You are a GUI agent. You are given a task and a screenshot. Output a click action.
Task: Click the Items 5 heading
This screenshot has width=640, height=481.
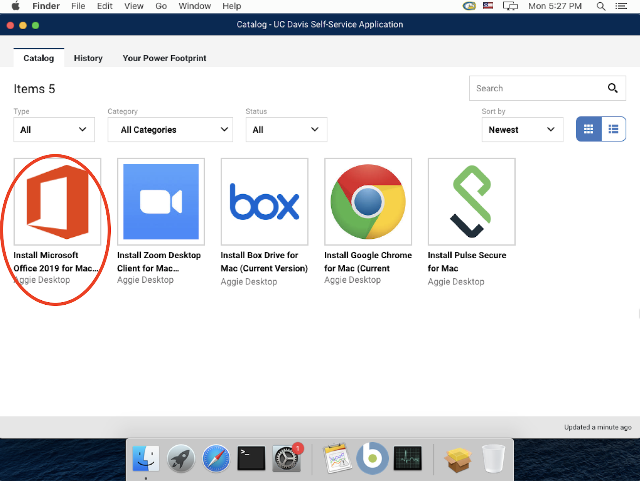pos(34,89)
